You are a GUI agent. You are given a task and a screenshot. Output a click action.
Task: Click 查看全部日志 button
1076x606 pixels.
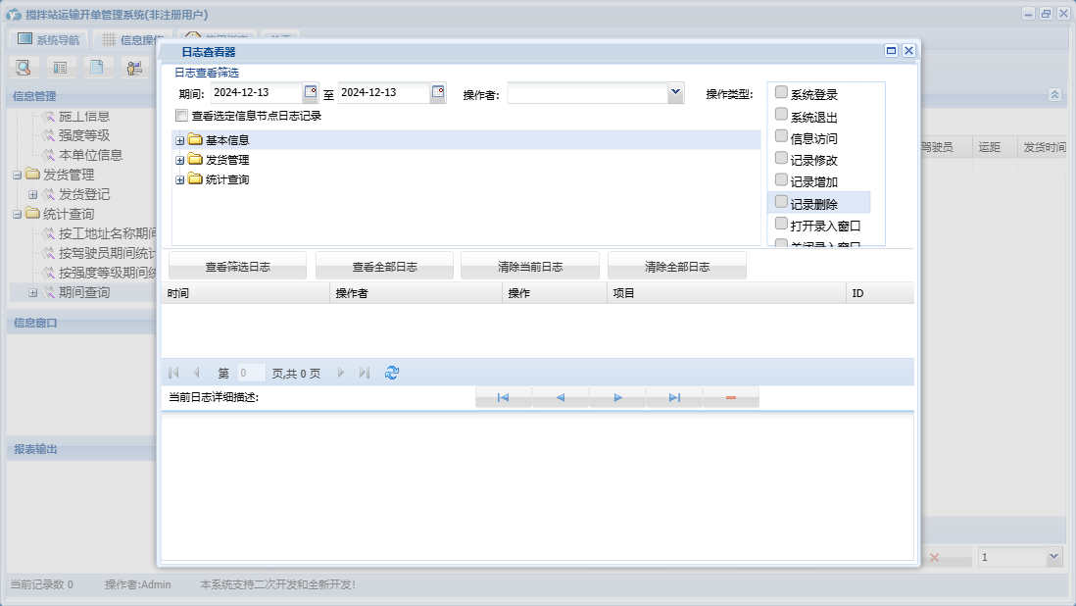click(384, 267)
